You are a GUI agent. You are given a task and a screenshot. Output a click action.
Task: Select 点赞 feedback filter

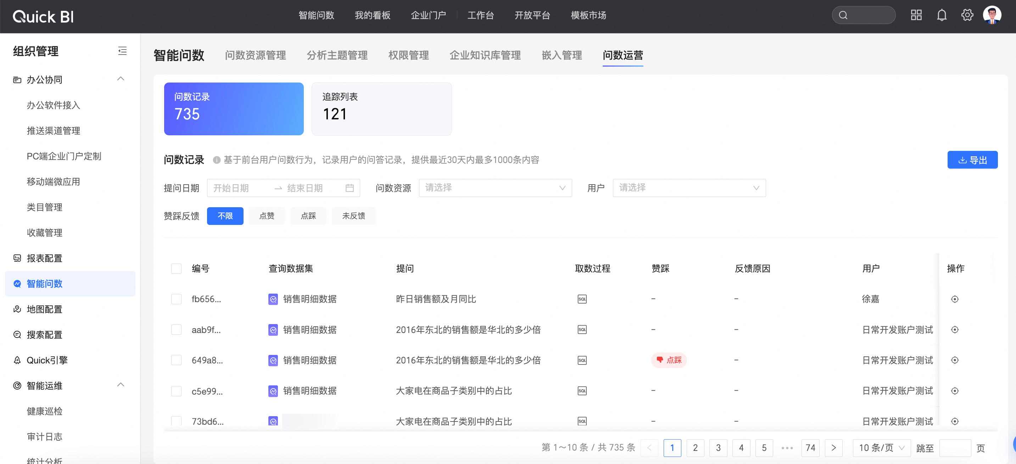[x=267, y=216]
